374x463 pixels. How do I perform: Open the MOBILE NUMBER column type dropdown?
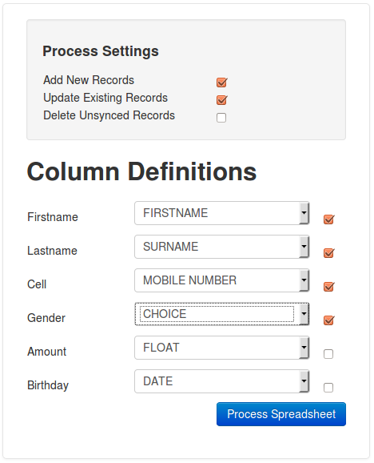[x=221, y=280]
